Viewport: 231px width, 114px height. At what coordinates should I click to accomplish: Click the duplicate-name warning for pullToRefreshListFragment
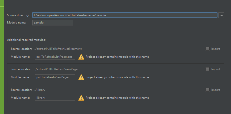(x=117, y=57)
